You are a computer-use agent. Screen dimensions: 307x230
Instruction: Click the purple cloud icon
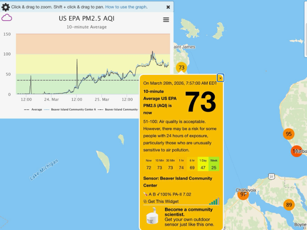(x=7, y=18)
